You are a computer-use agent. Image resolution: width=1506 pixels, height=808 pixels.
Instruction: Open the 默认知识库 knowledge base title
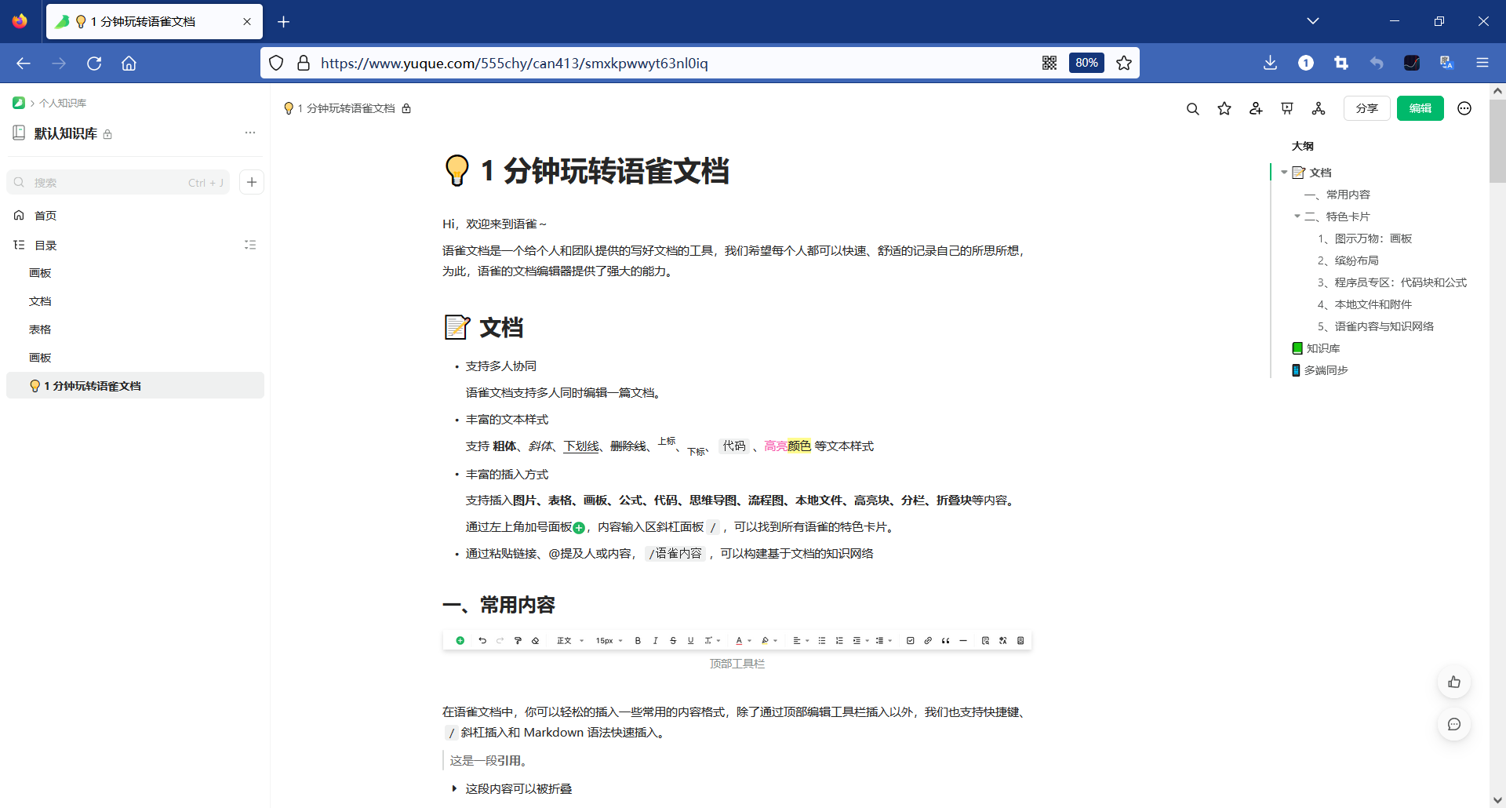click(x=66, y=133)
